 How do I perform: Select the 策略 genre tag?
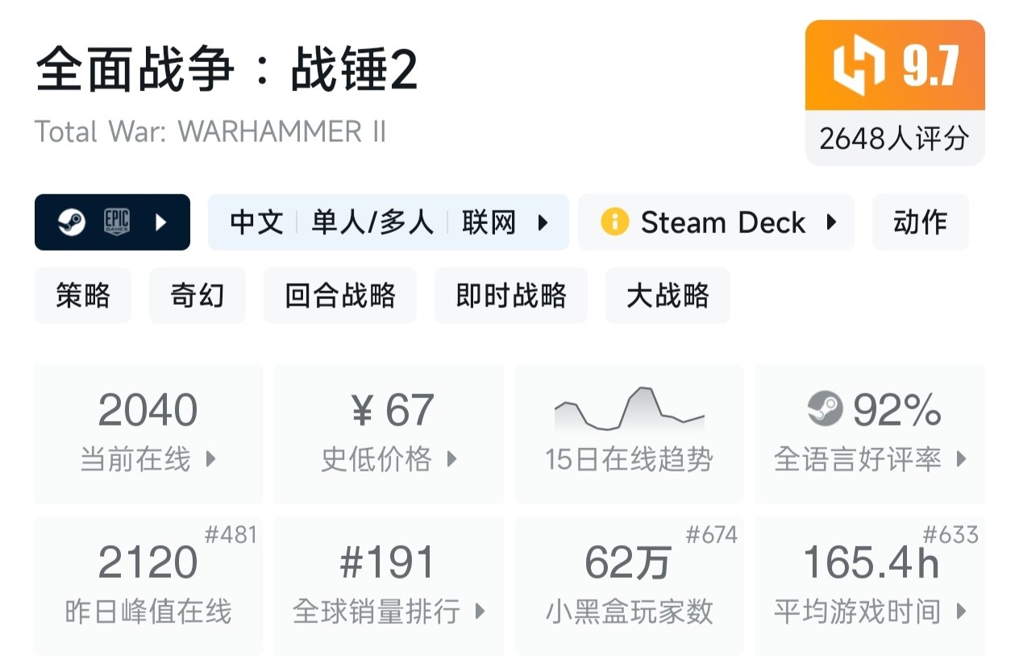(82, 296)
